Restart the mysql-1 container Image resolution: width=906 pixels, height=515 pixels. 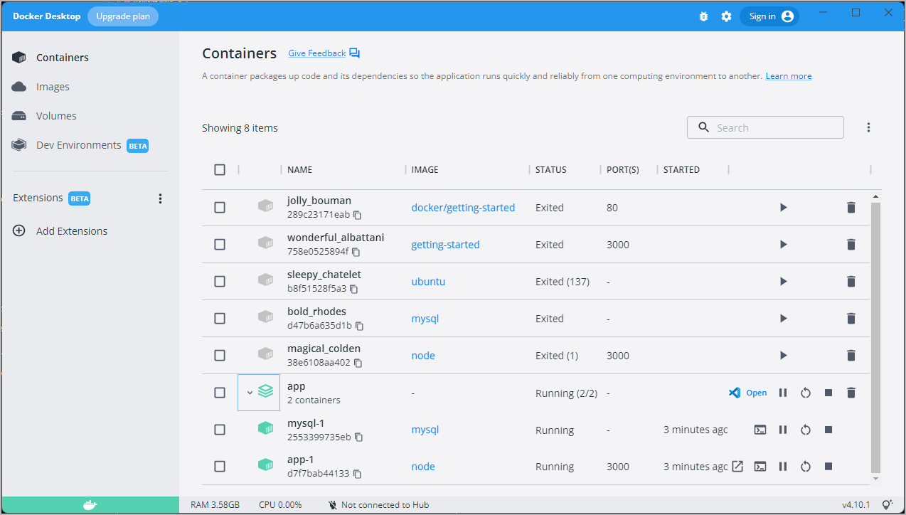click(806, 430)
